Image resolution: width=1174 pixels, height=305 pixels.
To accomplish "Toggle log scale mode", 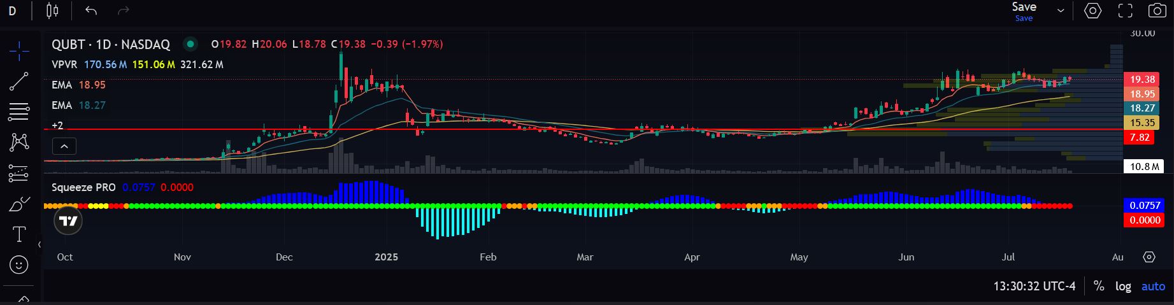I will [x=1123, y=287].
